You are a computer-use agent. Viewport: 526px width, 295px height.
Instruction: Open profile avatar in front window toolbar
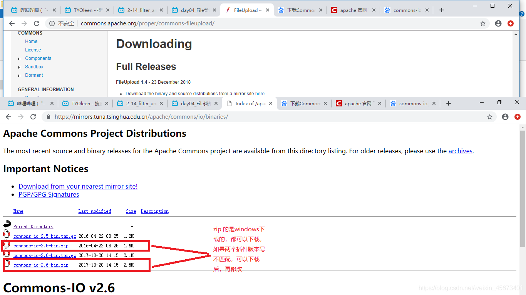click(505, 117)
